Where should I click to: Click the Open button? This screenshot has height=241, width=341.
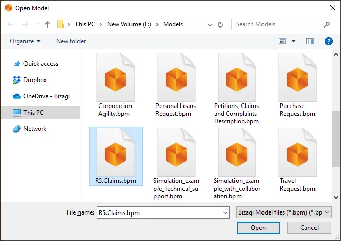pyautogui.click(x=258, y=228)
